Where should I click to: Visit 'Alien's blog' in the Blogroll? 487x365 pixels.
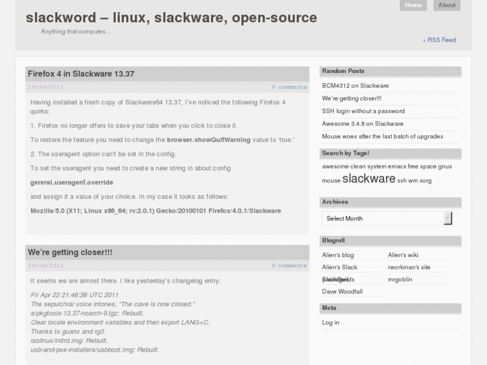(x=338, y=255)
